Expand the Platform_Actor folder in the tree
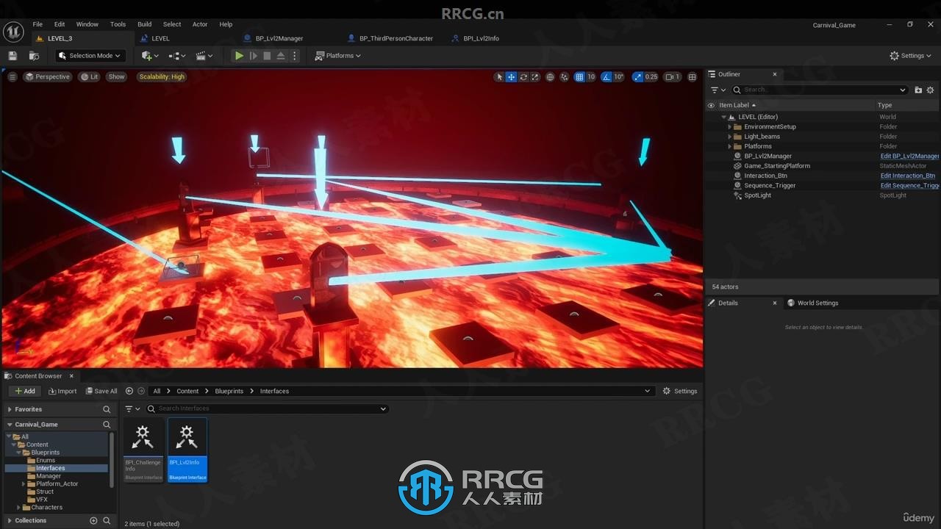This screenshot has width=941, height=529. point(24,484)
